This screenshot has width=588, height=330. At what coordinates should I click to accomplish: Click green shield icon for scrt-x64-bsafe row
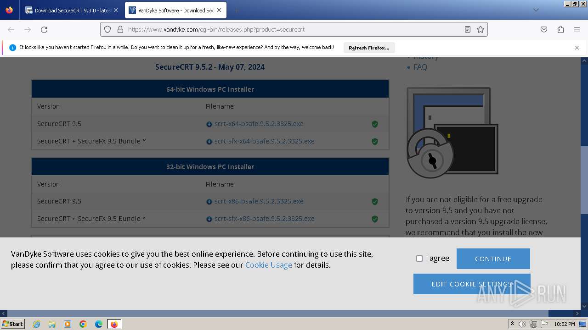[375, 124]
